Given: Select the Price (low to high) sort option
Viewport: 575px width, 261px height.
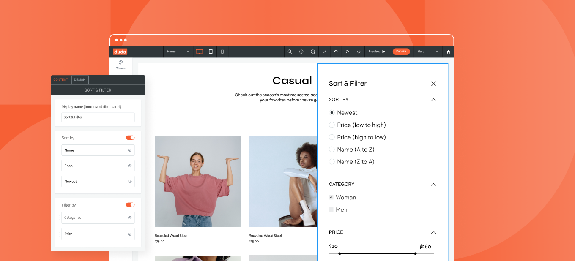Looking at the screenshot, I should pos(332,125).
